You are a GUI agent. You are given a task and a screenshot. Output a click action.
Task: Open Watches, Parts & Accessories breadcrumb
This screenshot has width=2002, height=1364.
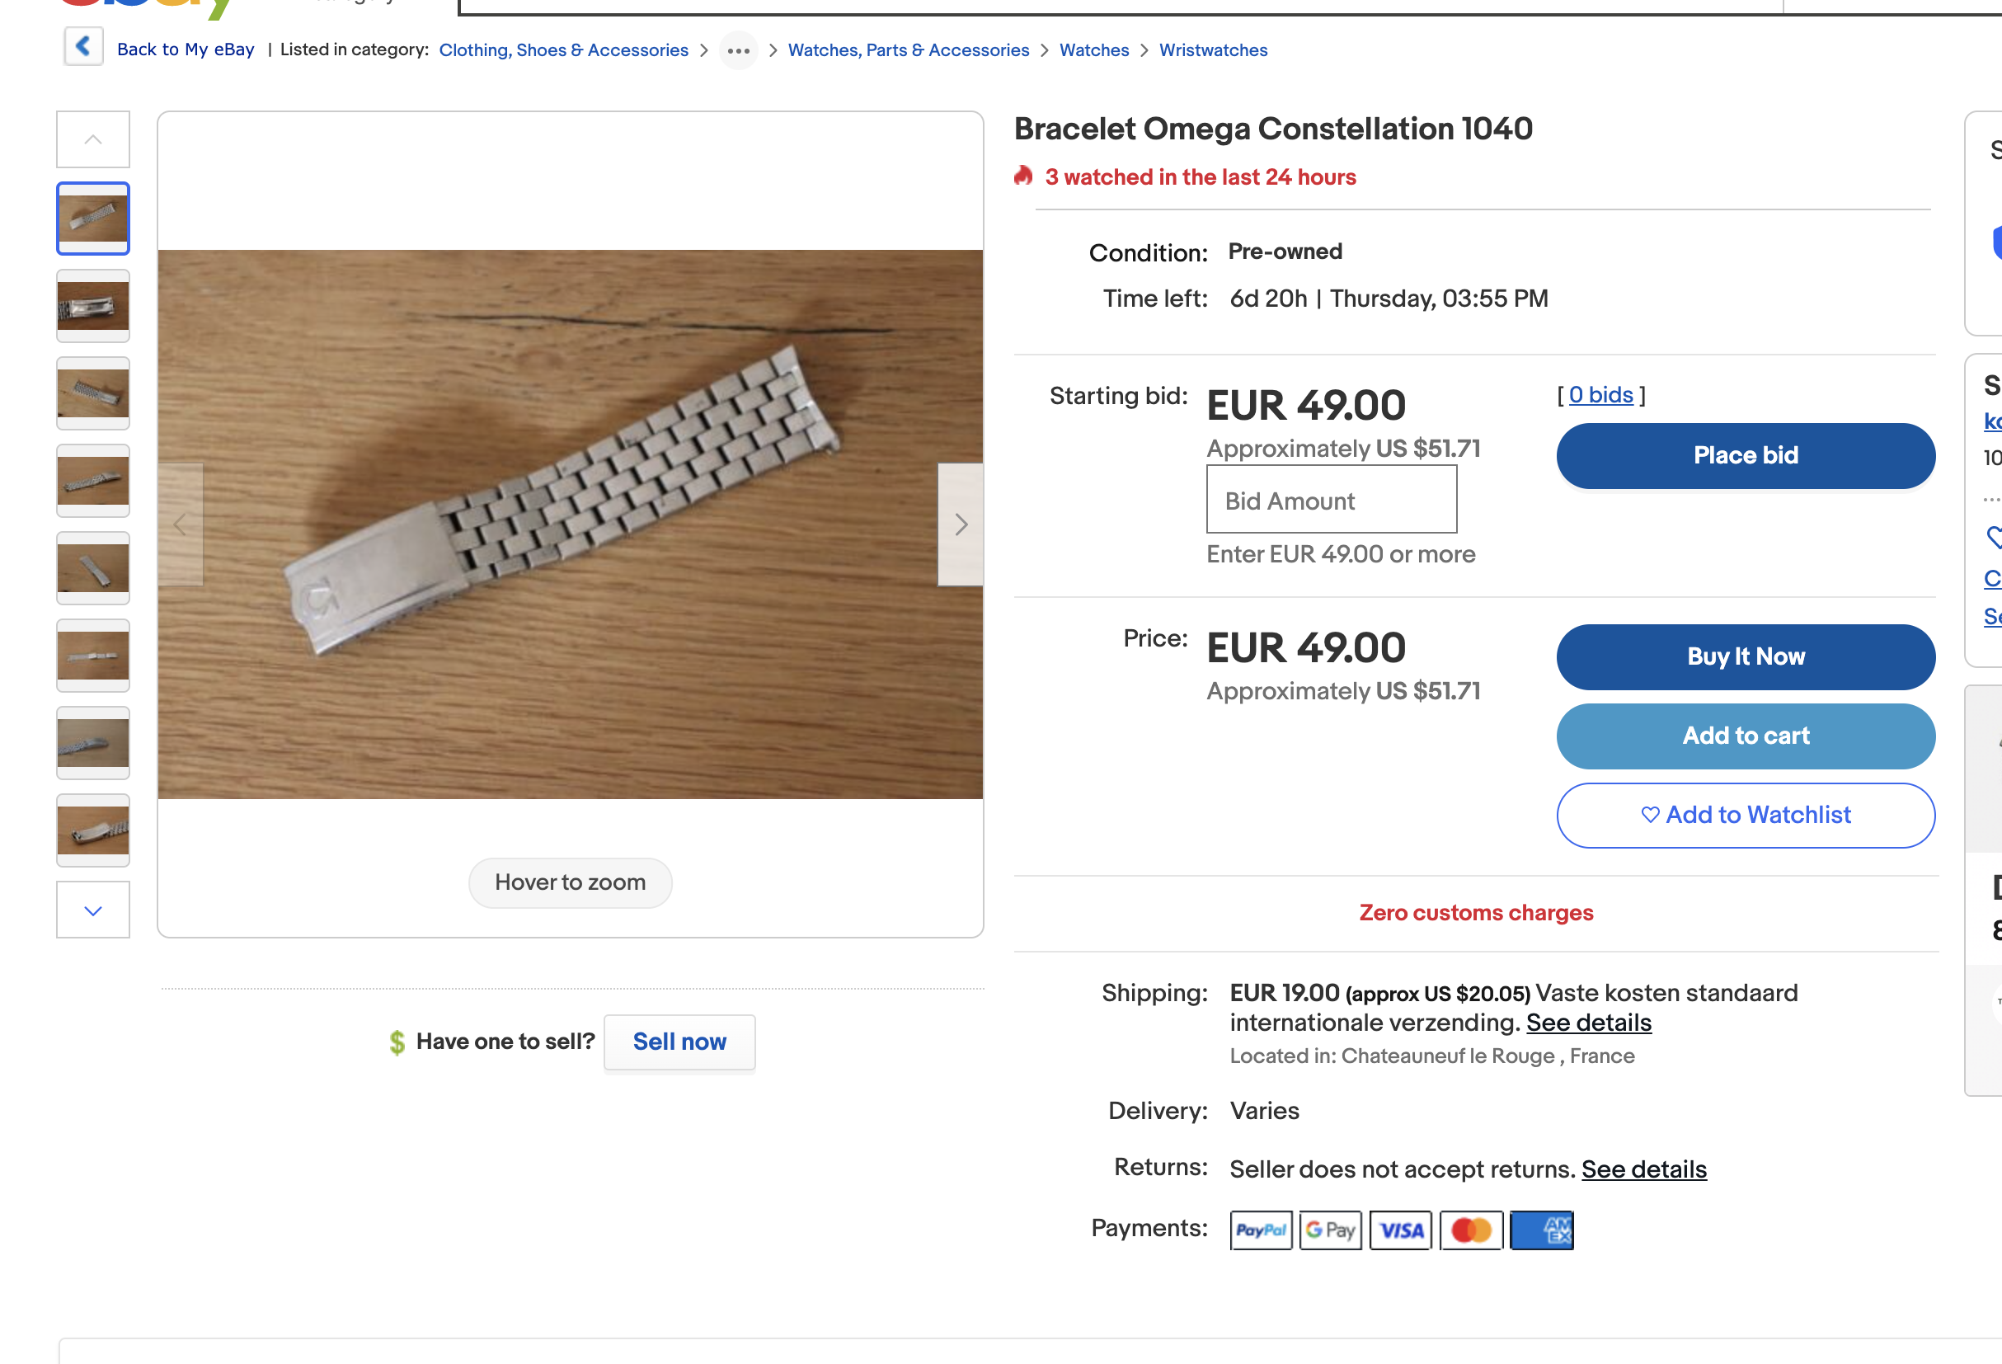[x=908, y=50]
